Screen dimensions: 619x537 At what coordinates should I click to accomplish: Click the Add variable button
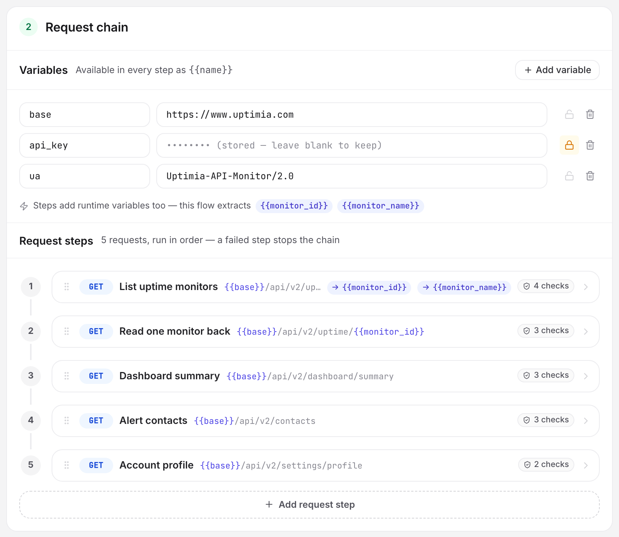coord(557,70)
